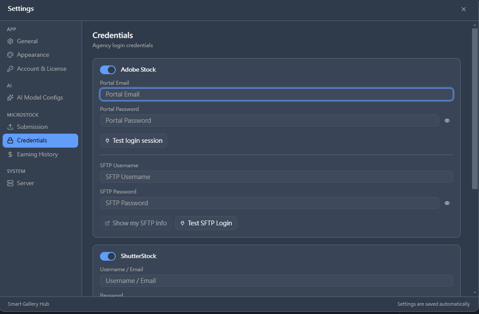Click external link icon in Show my SFTP info

[107, 223]
